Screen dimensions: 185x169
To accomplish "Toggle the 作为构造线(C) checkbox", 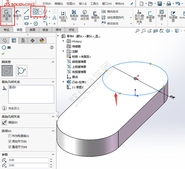I will tap(10, 136).
